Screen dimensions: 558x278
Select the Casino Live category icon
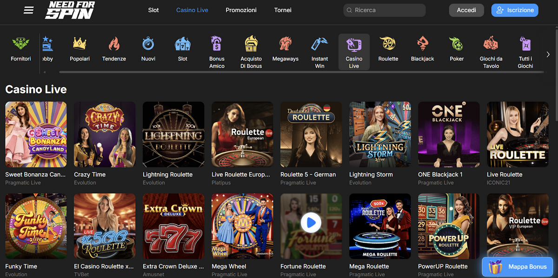click(354, 52)
